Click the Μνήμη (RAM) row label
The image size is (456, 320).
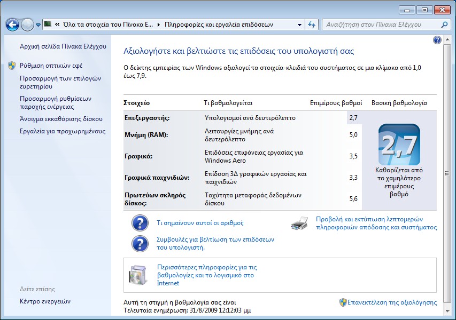[146, 135]
